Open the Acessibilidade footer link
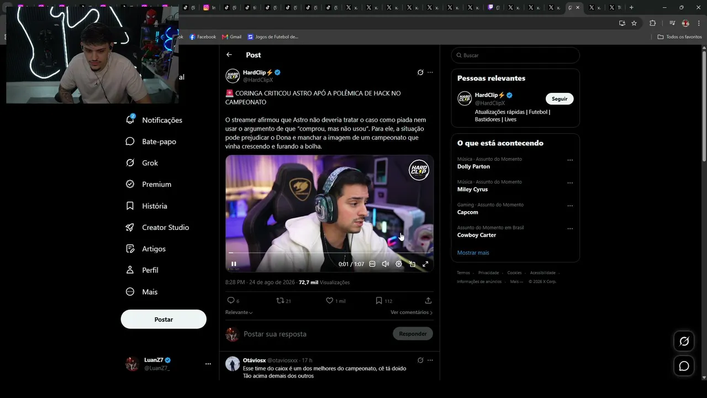This screenshot has height=398, width=707. coord(542,273)
